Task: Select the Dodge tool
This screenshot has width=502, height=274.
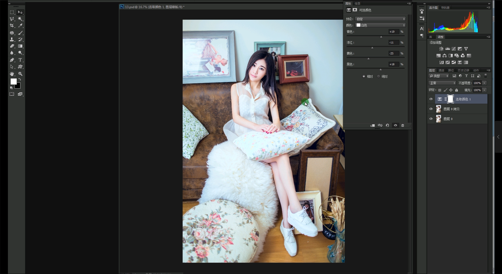Action: pos(20,53)
